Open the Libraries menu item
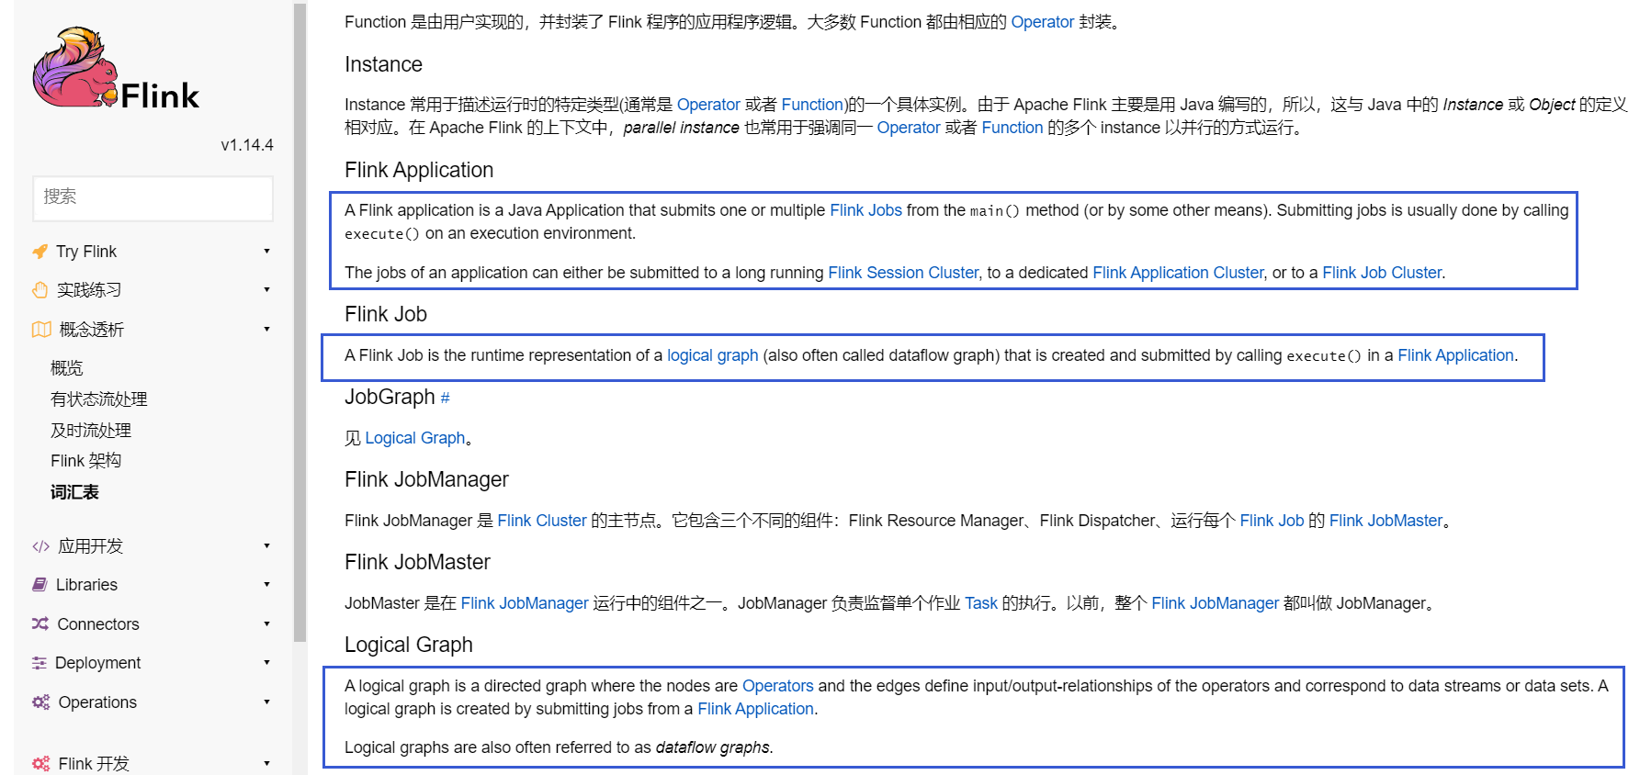 click(x=86, y=585)
